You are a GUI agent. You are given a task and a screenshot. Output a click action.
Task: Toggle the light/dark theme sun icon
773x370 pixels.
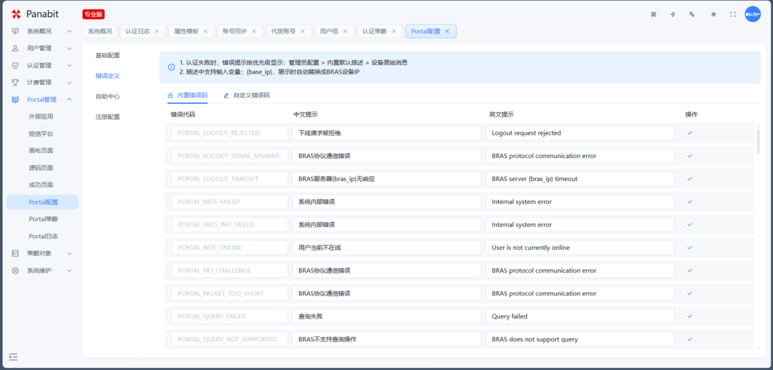[x=713, y=14]
